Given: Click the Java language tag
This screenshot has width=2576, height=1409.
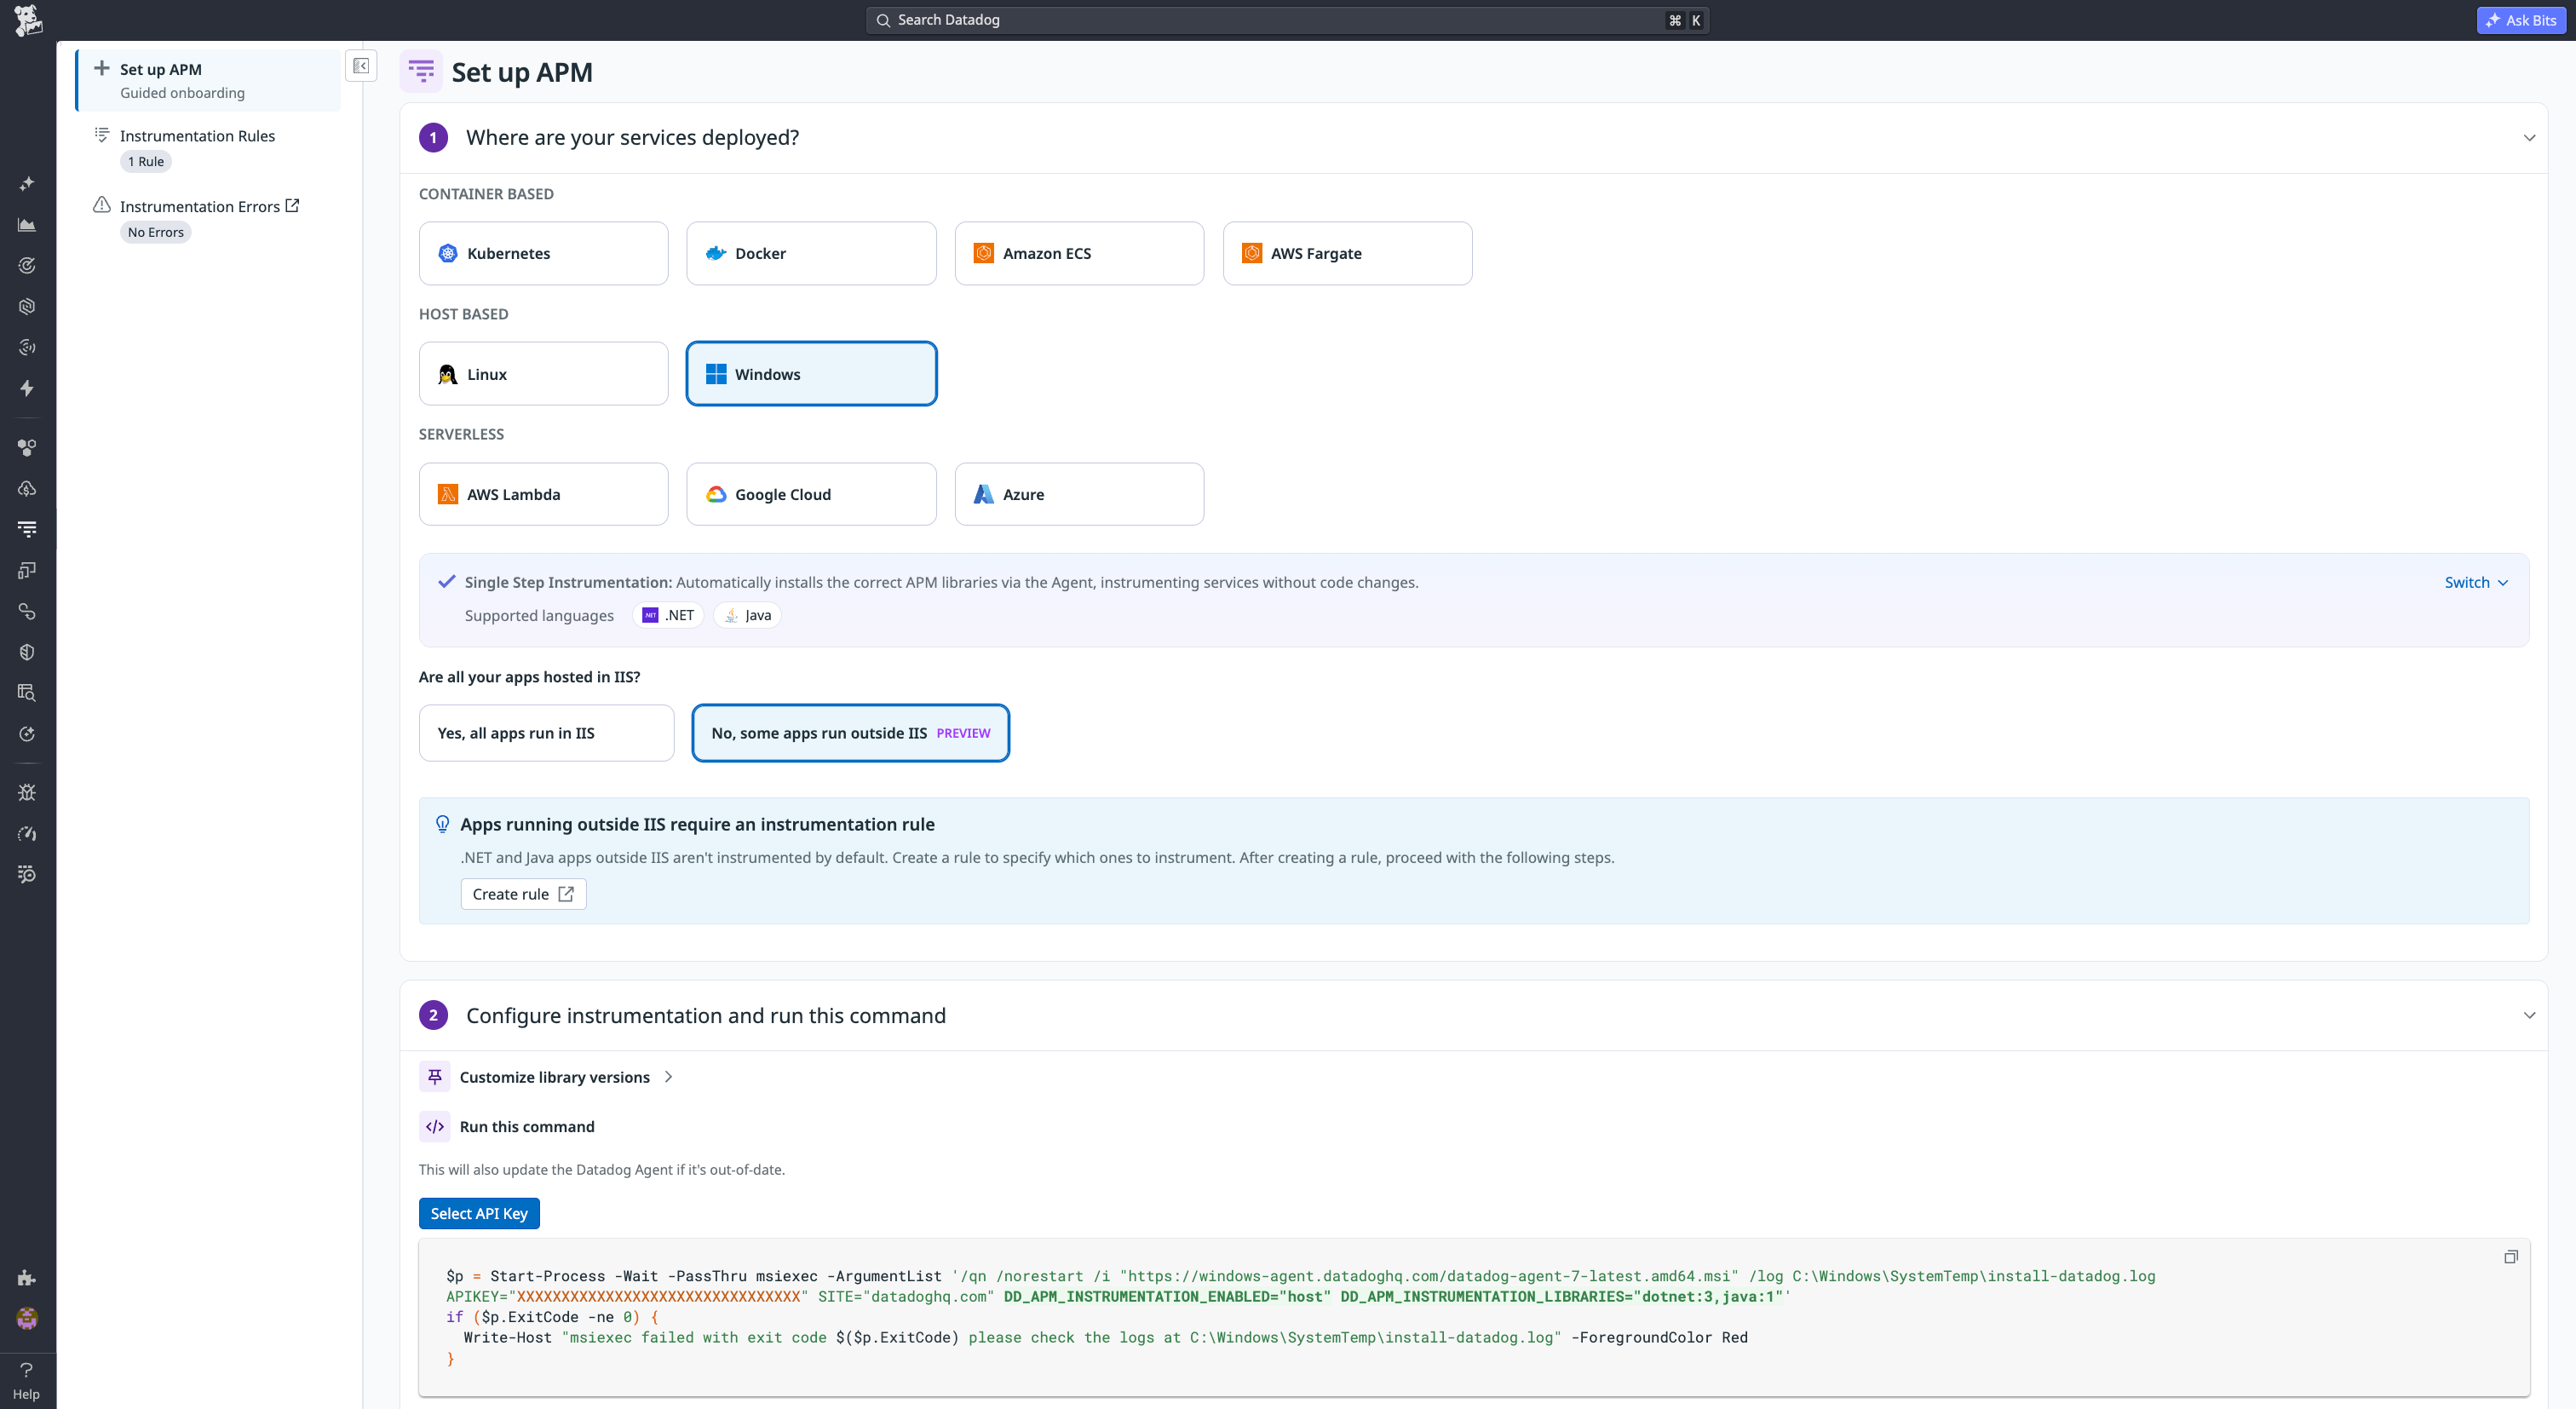Looking at the screenshot, I should (747, 616).
